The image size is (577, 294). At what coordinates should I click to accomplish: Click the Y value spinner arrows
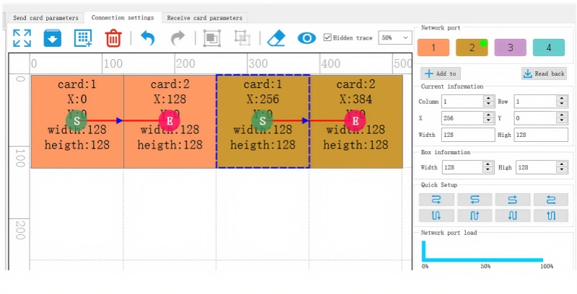click(562, 118)
